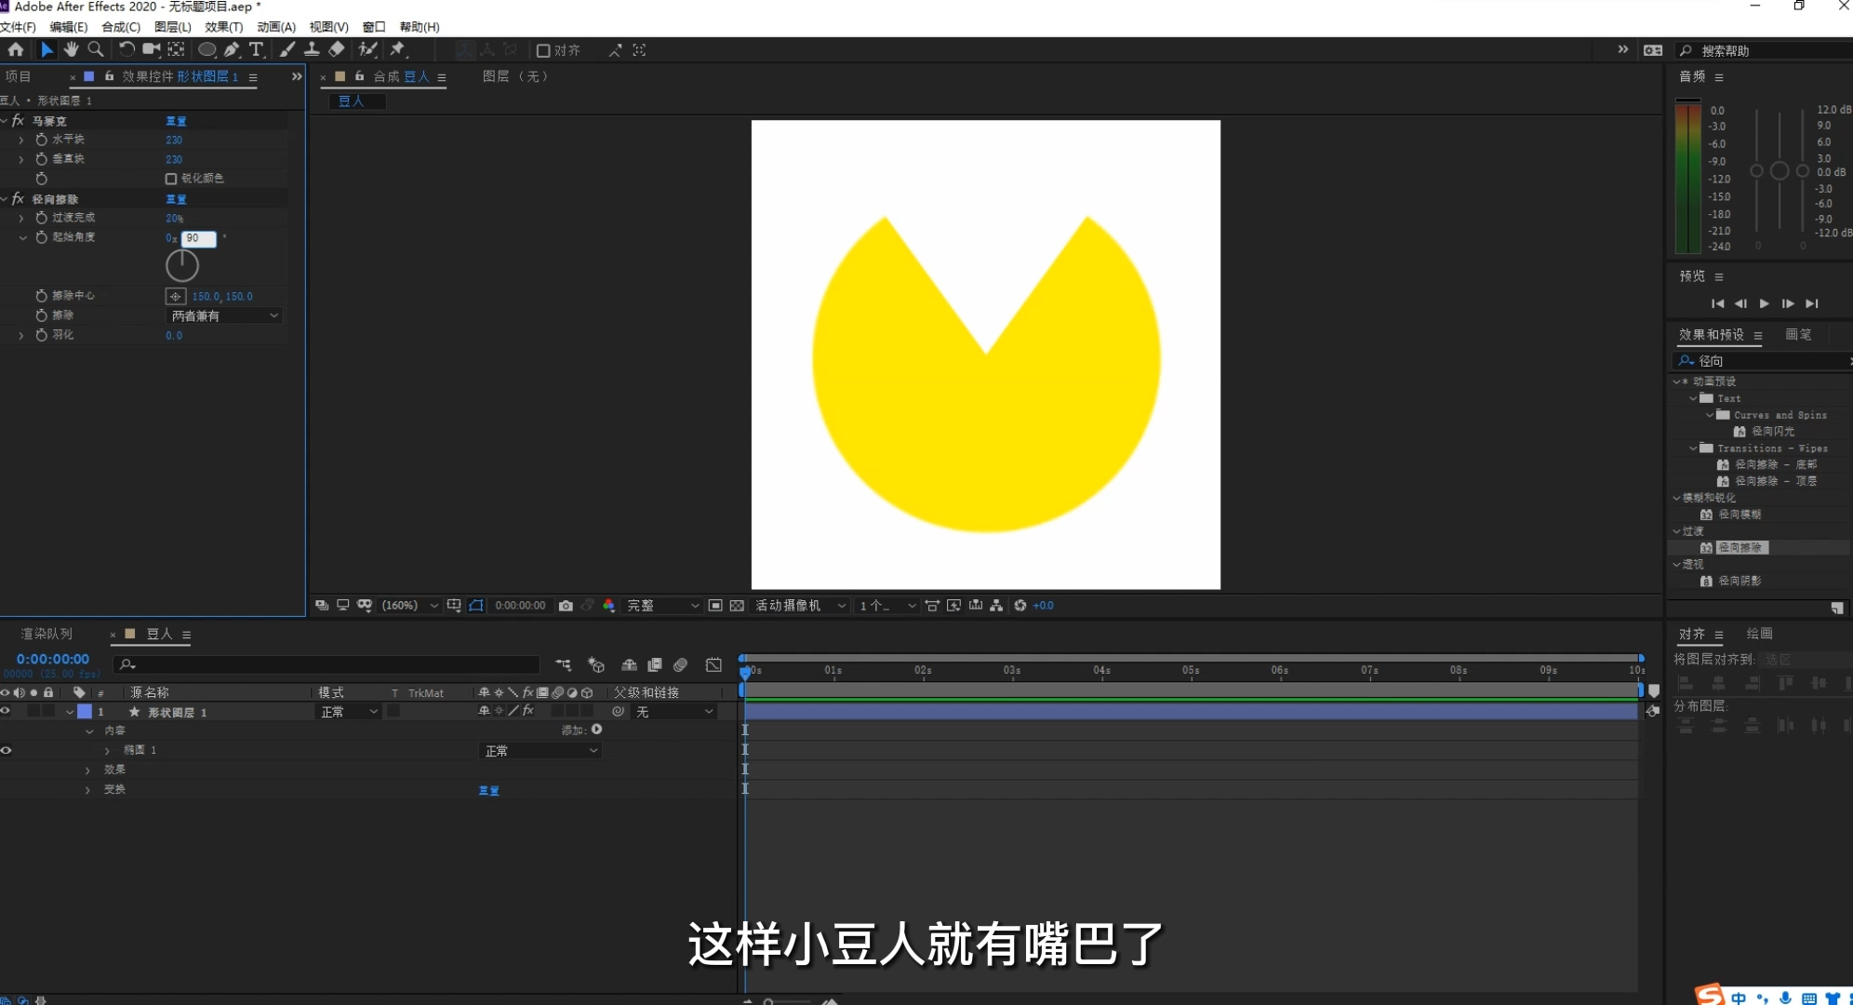
Task: Click the composition flowchart icon in viewer
Action: (x=996, y=606)
